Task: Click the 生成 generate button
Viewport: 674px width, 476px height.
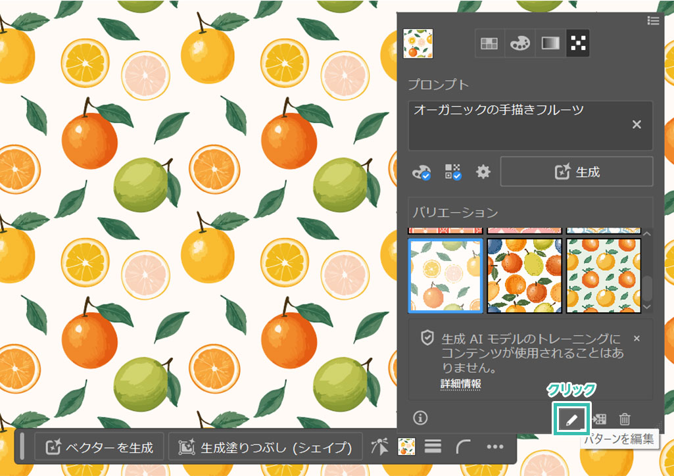Action: (577, 172)
